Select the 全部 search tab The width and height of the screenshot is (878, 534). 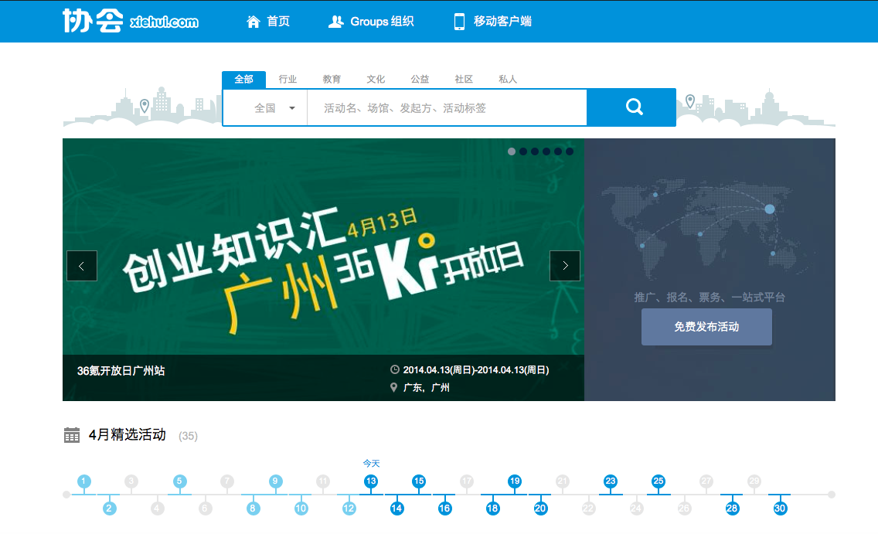click(x=243, y=79)
